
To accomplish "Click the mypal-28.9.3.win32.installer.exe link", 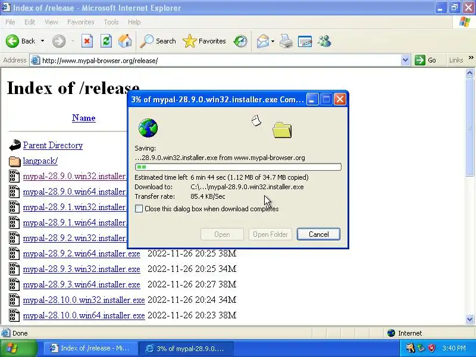I will 82,269.
